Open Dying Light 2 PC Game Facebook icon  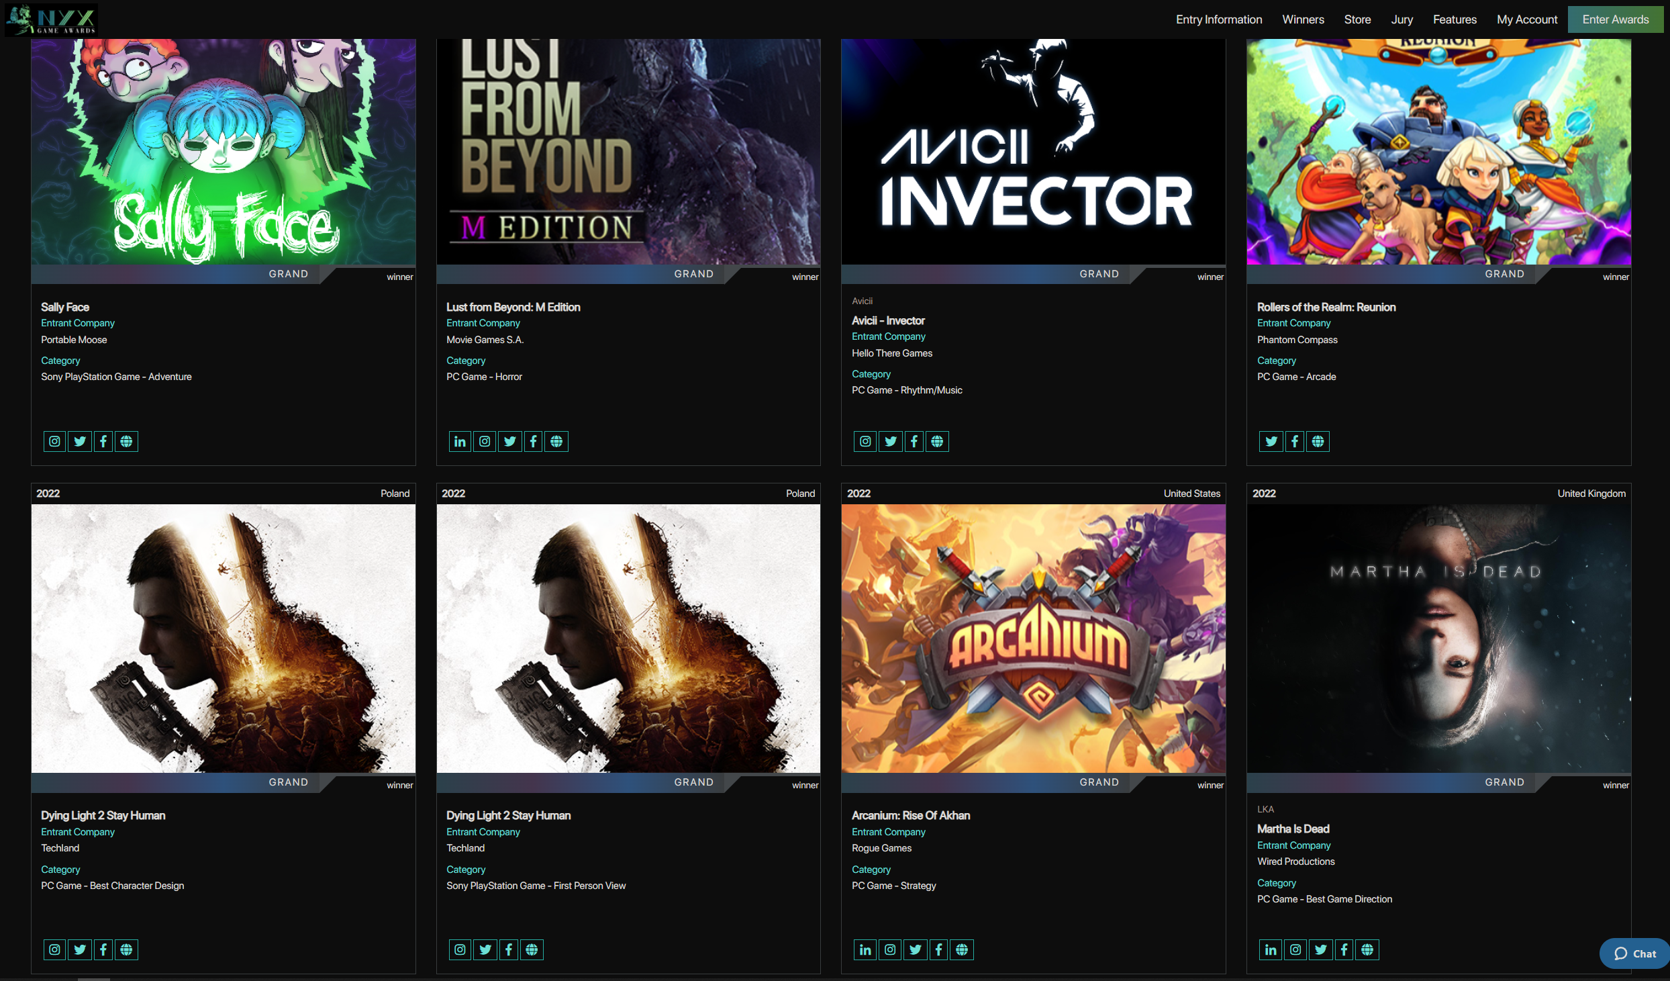coord(103,949)
